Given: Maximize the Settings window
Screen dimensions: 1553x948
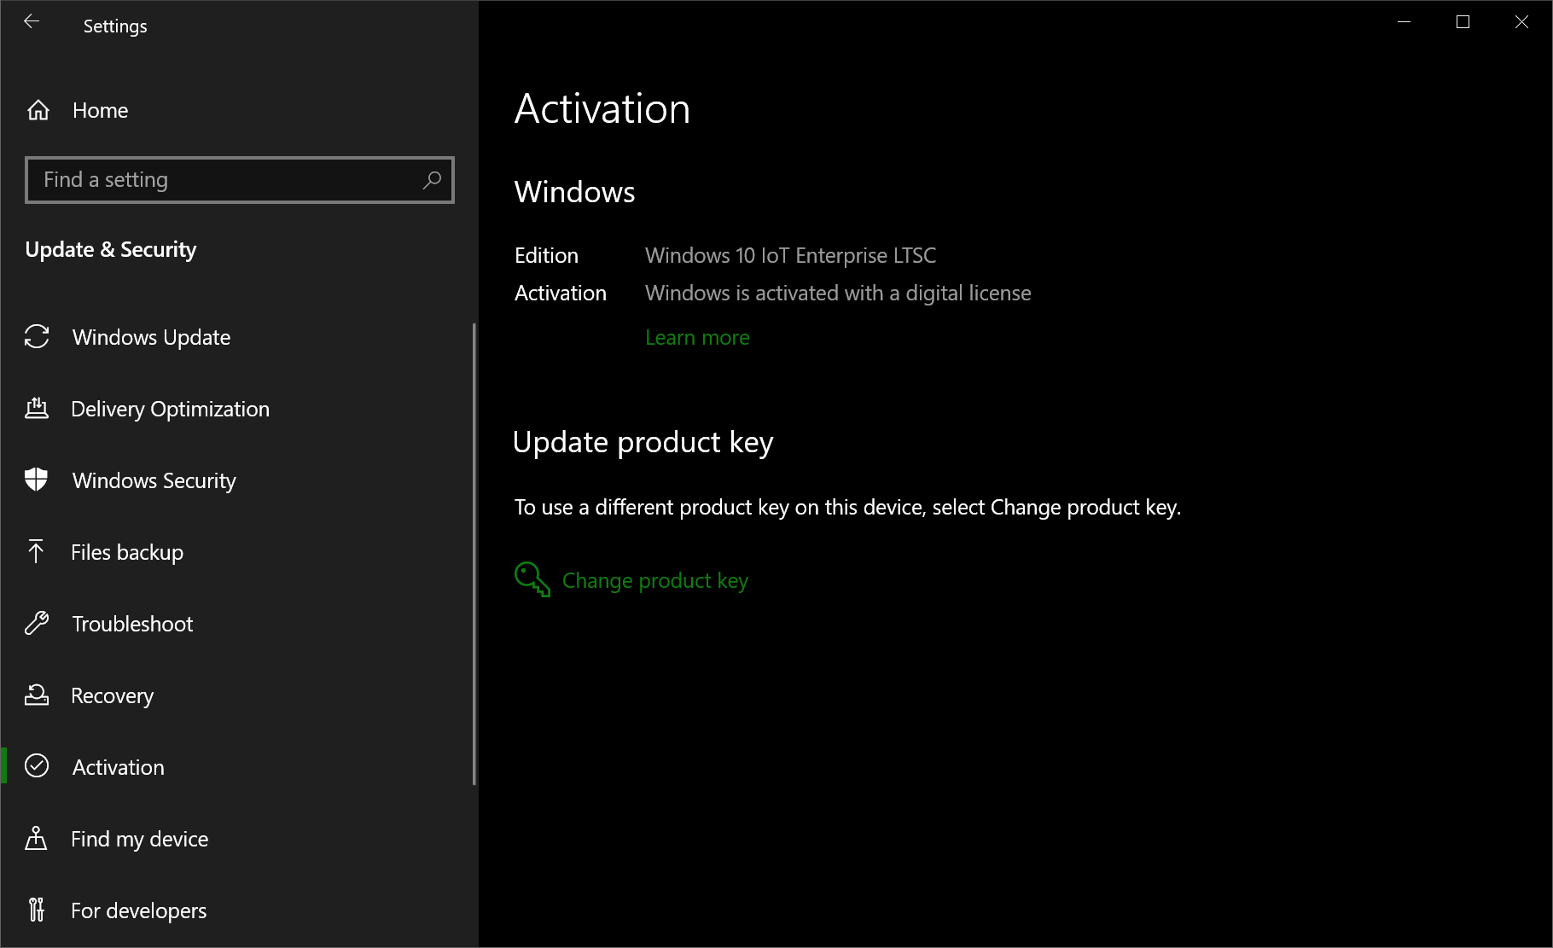Looking at the screenshot, I should click(x=1463, y=22).
